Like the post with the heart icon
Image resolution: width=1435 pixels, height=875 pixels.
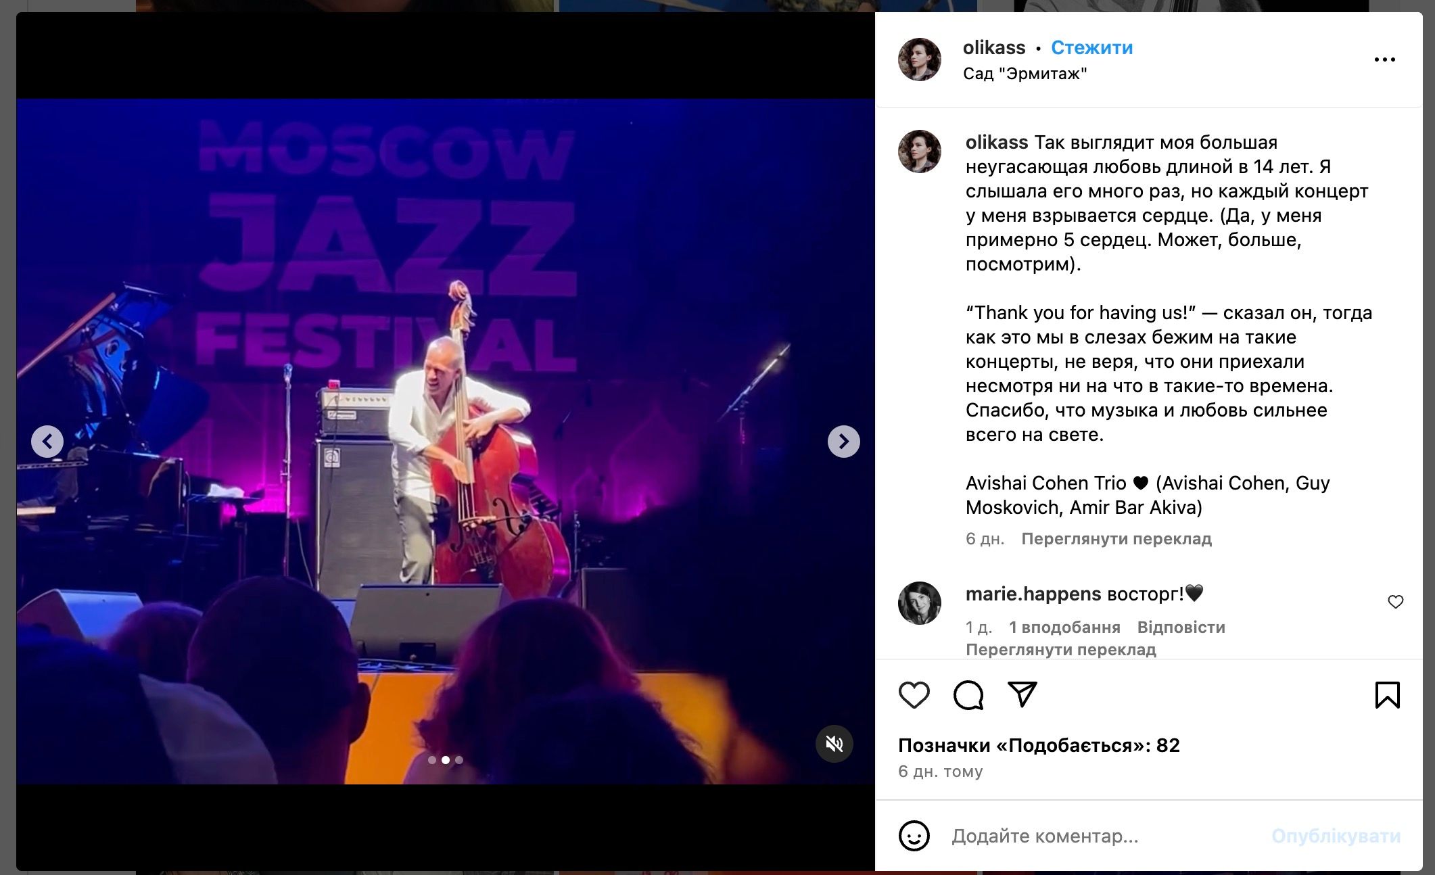914,695
